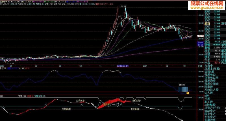
Task: Click the yellow smiley signal icon
Action: (x=188, y=93)
